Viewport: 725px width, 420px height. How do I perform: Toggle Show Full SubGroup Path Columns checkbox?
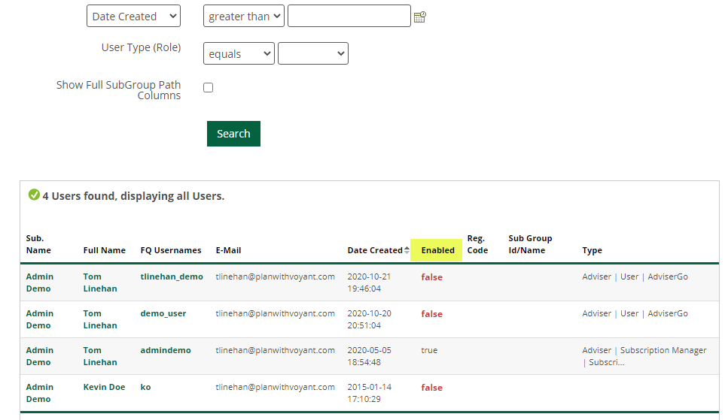209,87
